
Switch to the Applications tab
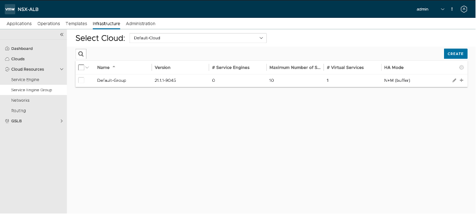pyautogui.click(x=19, y=24)
